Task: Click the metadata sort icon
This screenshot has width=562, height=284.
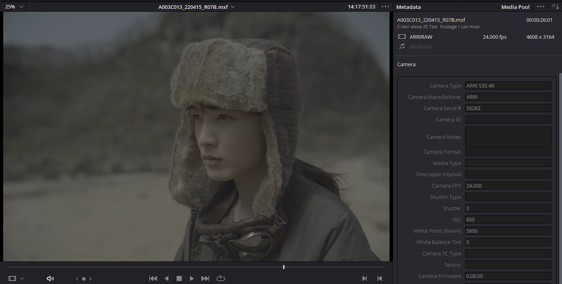Action: [555, 7]
